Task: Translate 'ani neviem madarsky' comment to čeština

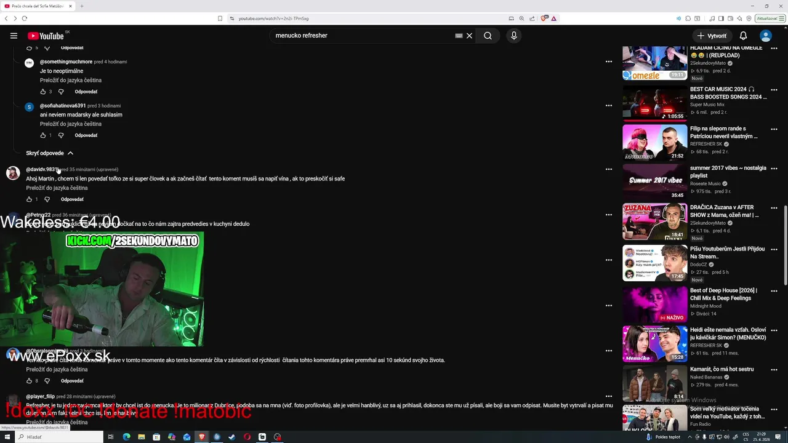Action: [x=71, y=124]
